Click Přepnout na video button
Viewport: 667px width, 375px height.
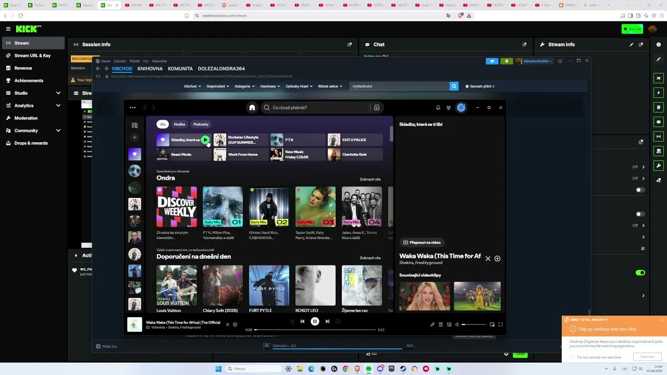pos(422,243)
